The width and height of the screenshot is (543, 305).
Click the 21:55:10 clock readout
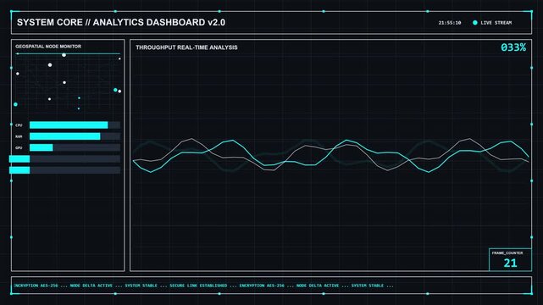(x=450, y=23)
